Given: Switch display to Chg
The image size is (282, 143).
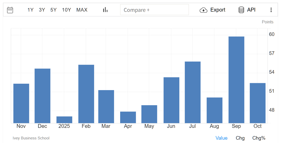Looking at the screenshot, I should click(x=240, y=138).
